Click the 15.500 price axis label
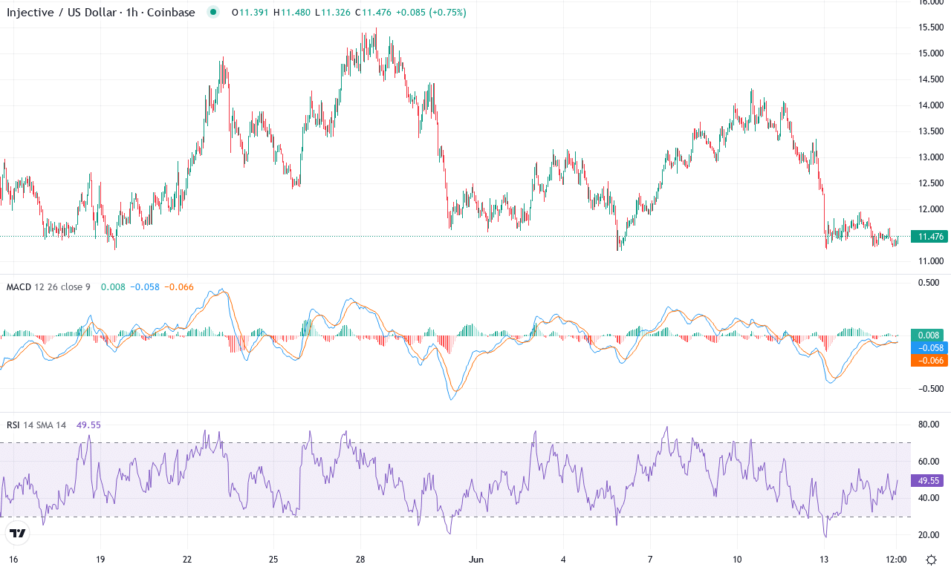The height and width of the screenshot is (570, 951). click(930, 27)
